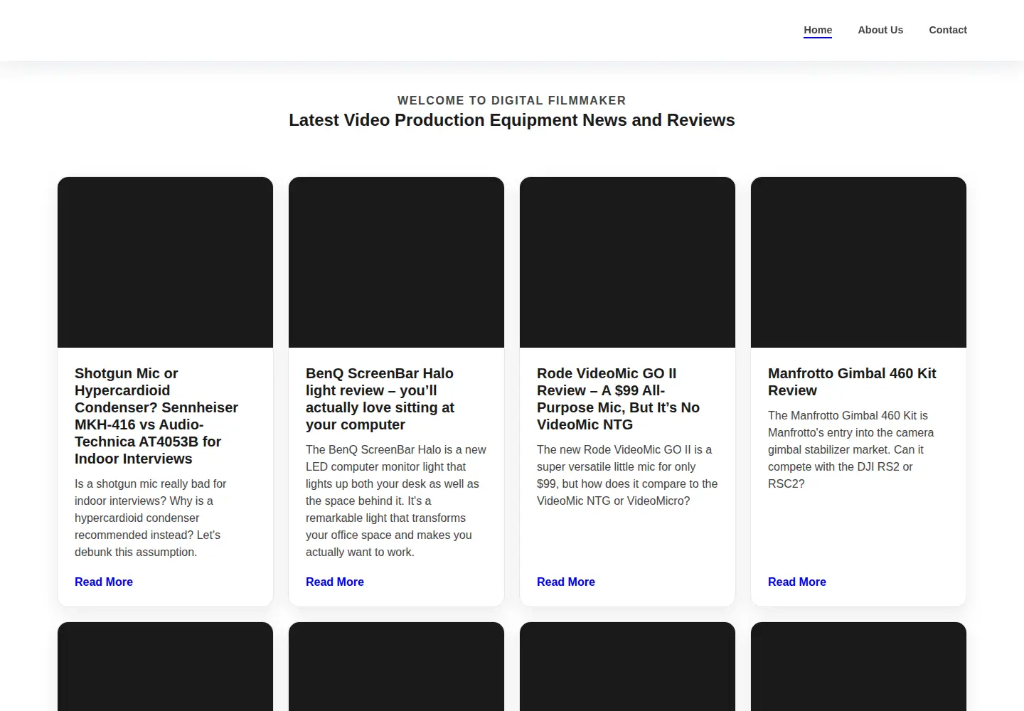
Task: Open the About Us page
Action: 880,30
